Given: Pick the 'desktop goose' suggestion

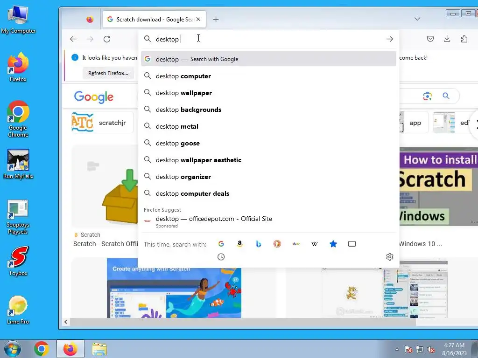Looking at the screenshot, I should click(x=268, y=143).
